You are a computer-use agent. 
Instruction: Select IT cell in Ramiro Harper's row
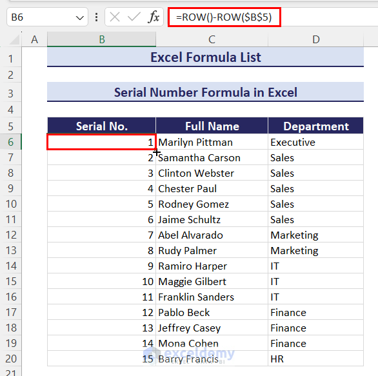pos(316,266)
